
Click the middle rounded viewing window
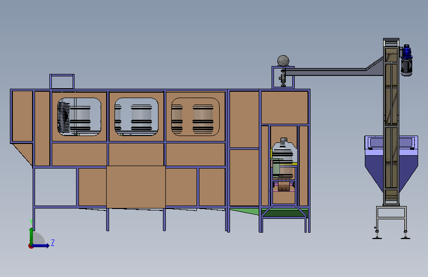(136, 117)
